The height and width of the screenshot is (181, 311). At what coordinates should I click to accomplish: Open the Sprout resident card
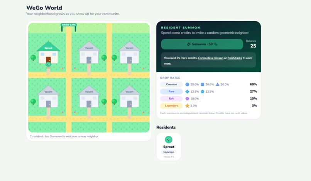[169, 147]
